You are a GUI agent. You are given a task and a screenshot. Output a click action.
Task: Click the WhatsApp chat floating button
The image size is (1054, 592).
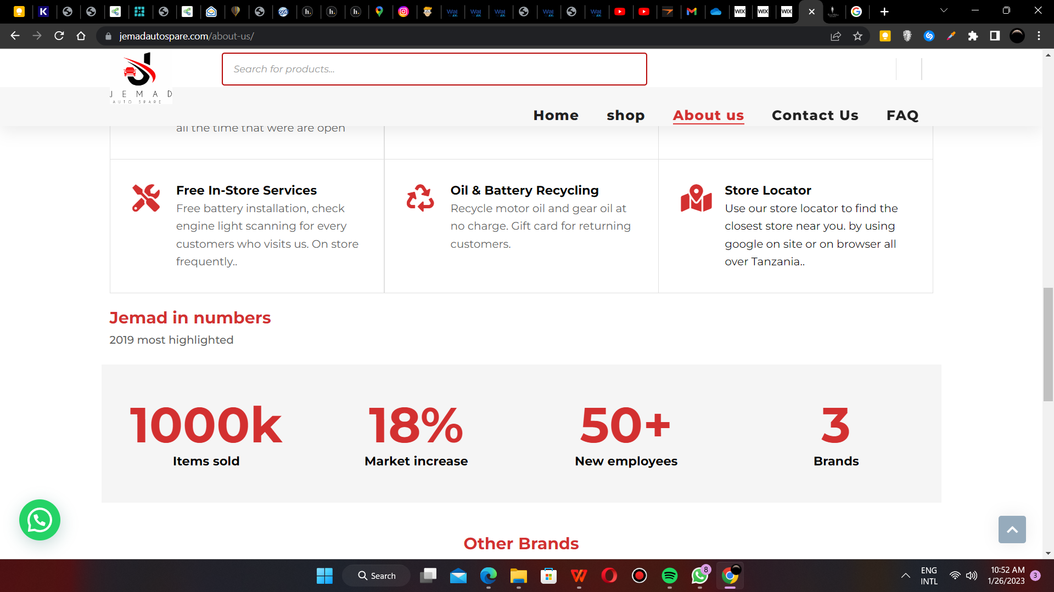click(x=40, y=520)
